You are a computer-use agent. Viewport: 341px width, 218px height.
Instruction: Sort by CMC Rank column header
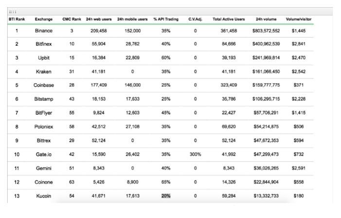[72, 19]
